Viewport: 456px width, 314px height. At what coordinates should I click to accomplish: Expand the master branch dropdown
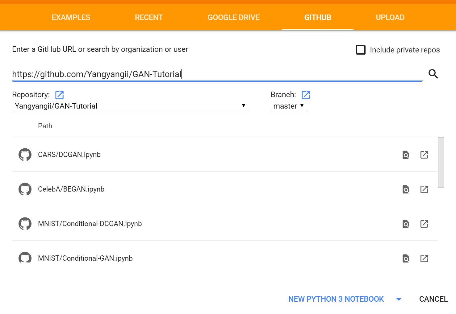click(289, 106)
